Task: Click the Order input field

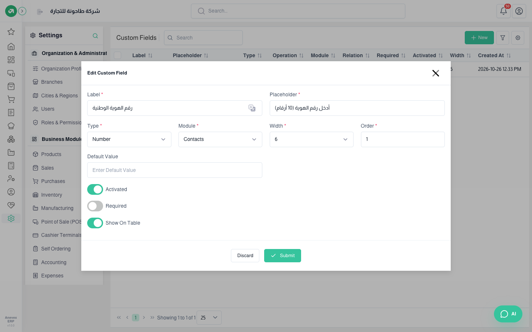Action: [403, 139]
